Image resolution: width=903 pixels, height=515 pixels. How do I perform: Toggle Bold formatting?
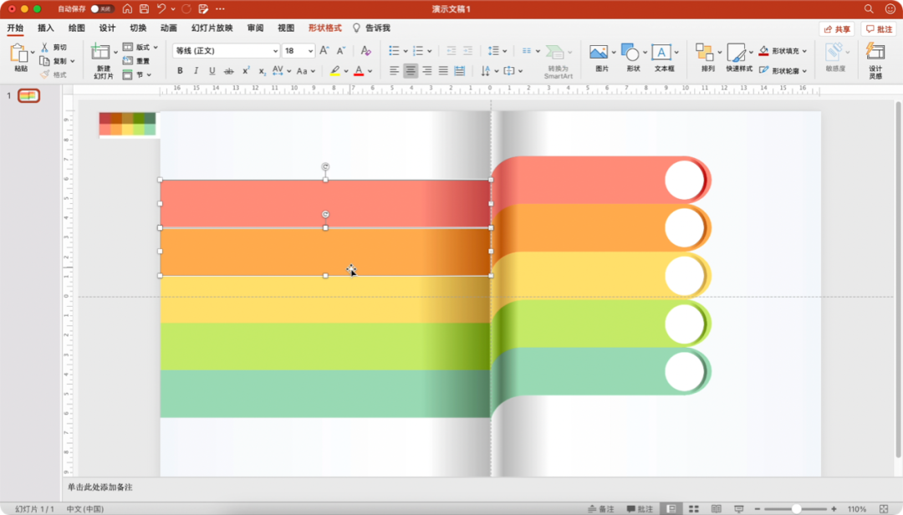[x=180, y=71]
